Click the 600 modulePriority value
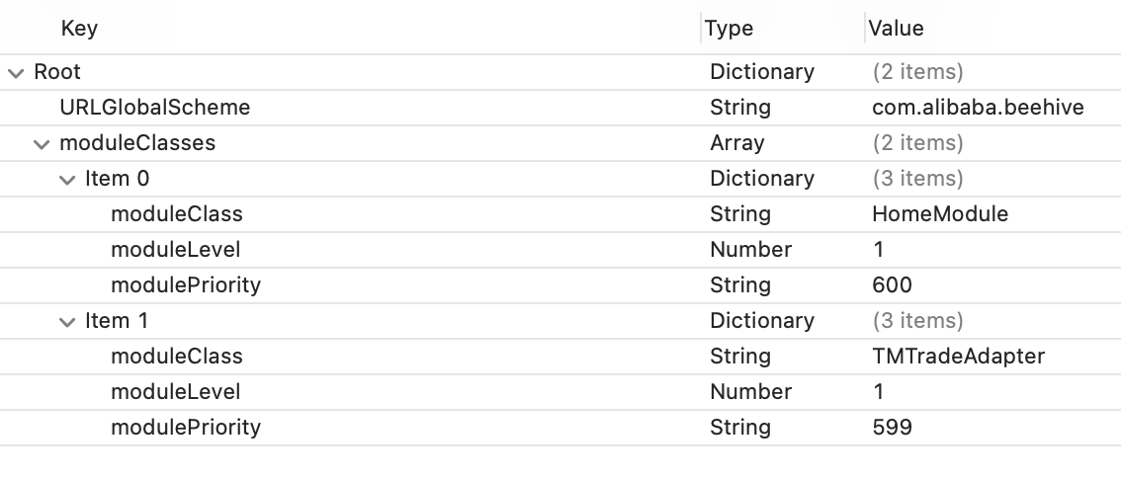1121x480 pixels. point(892,285)
